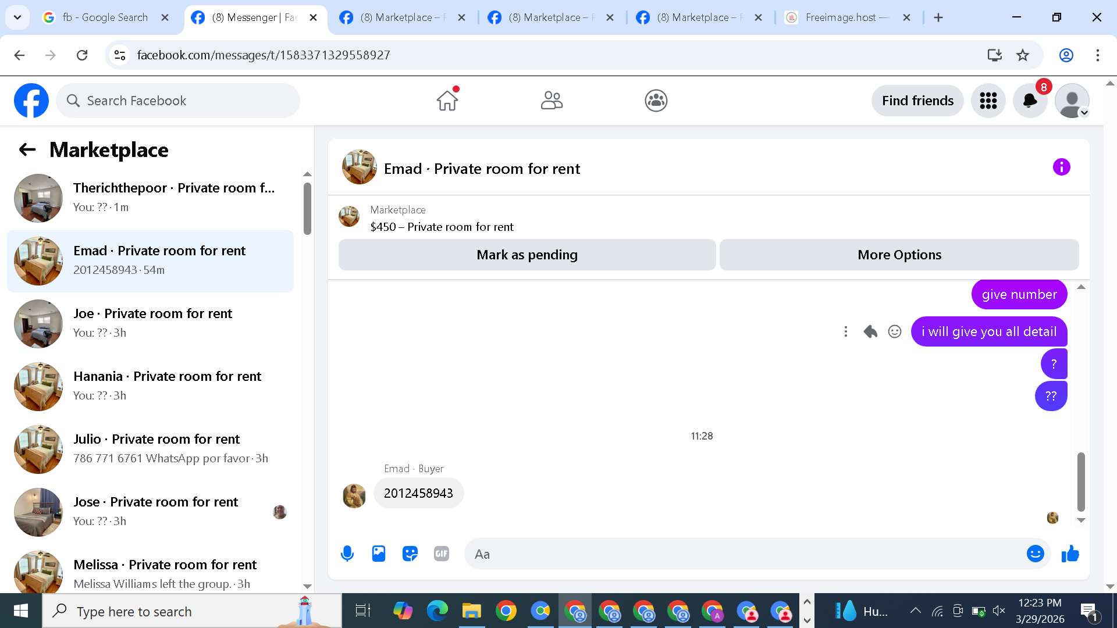Open more options for 'i will give you all detail'
Screen dimensions: 1117x628
(846, 331)
